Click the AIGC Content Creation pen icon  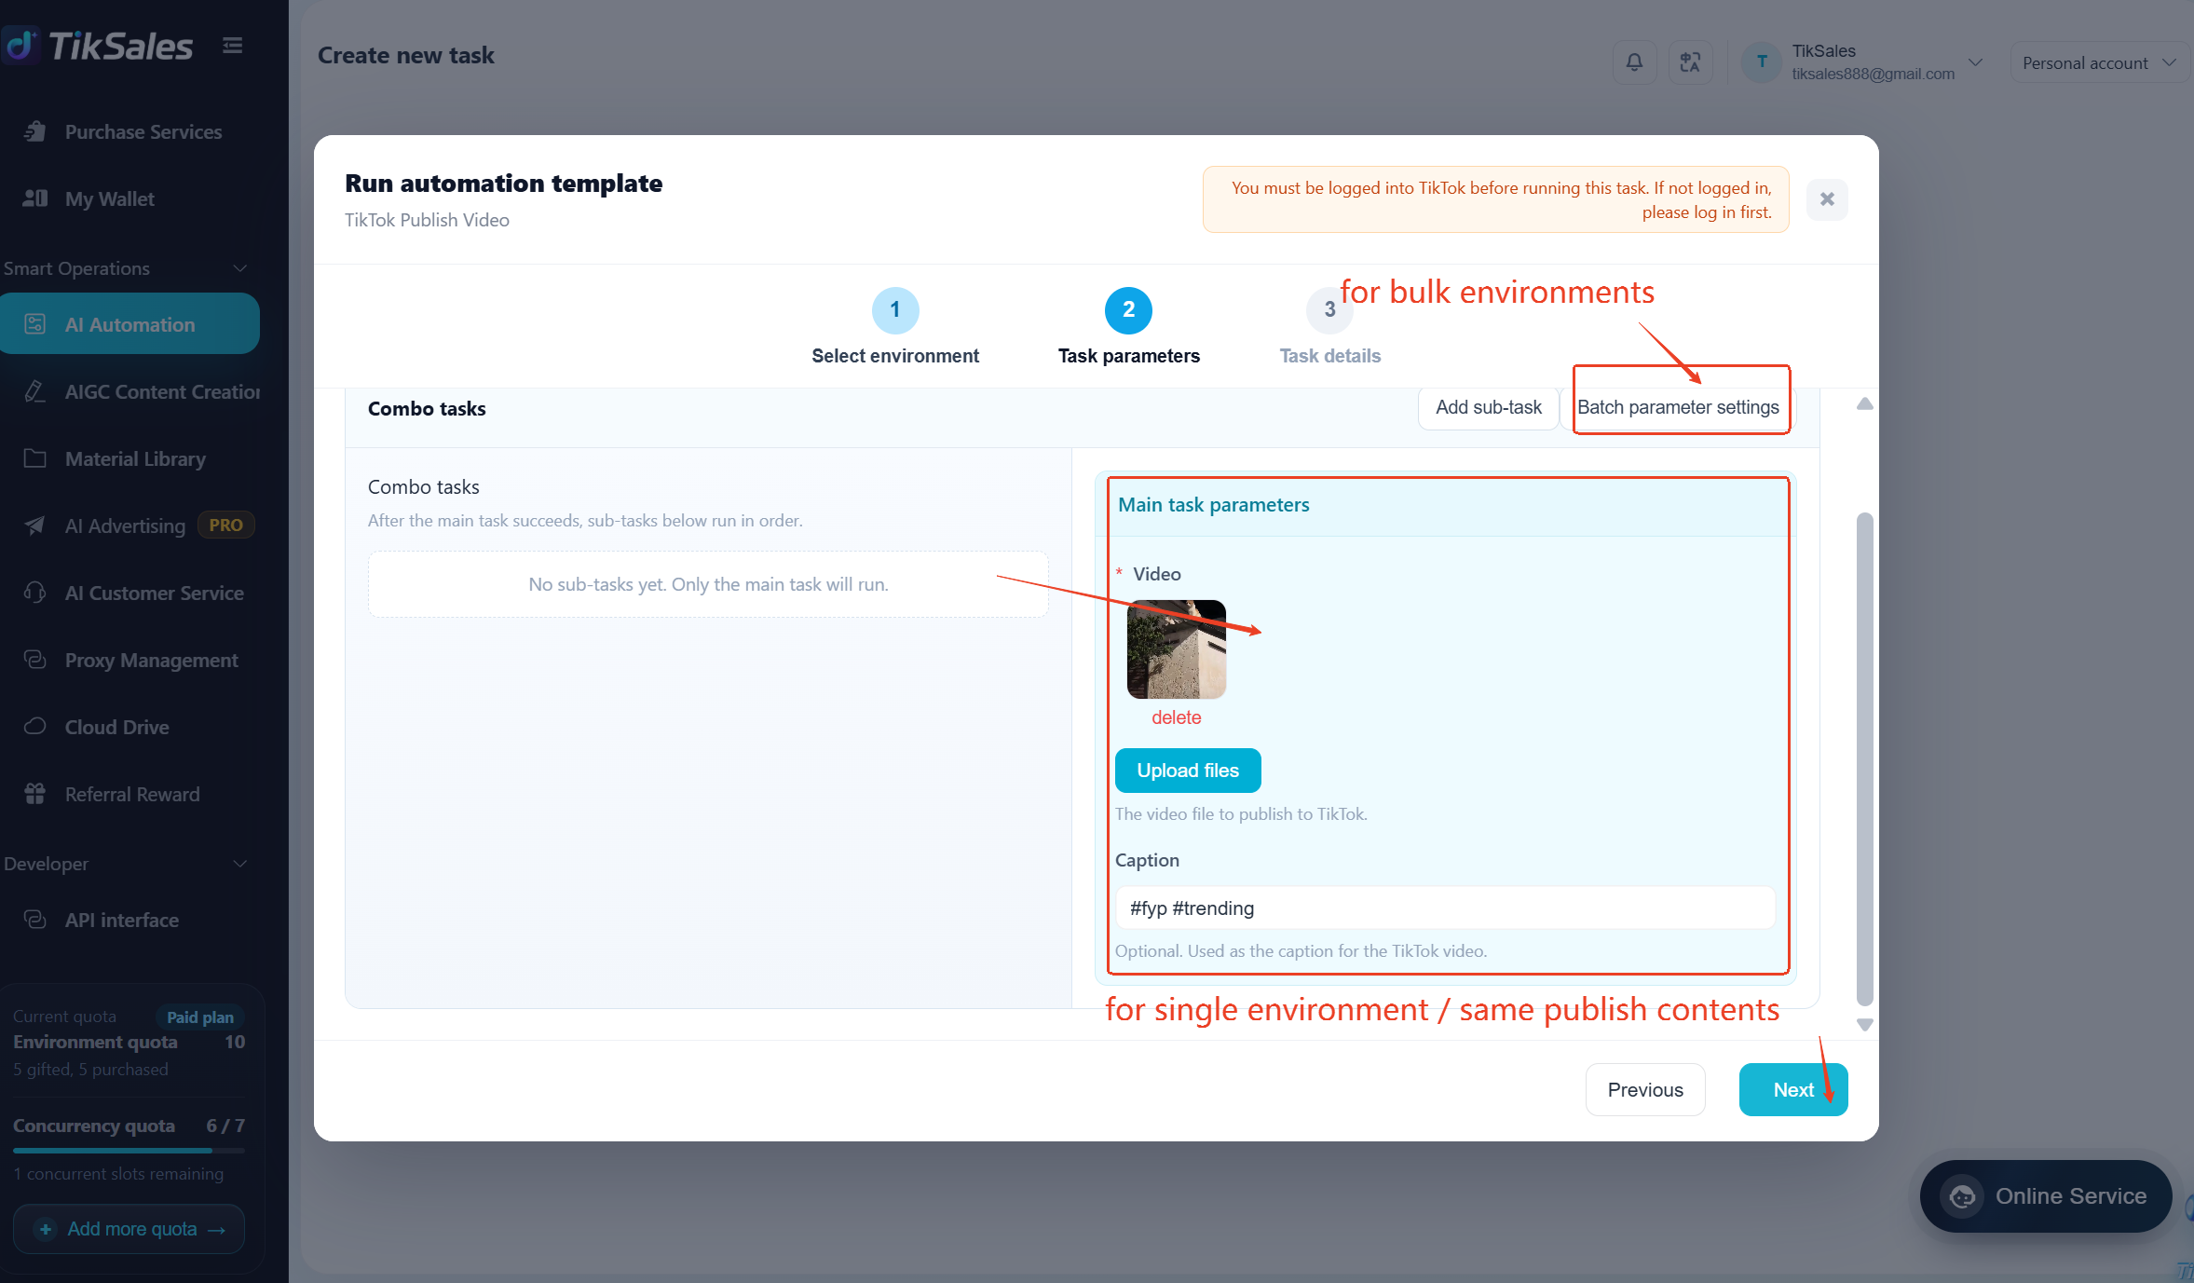pos(35,391)
